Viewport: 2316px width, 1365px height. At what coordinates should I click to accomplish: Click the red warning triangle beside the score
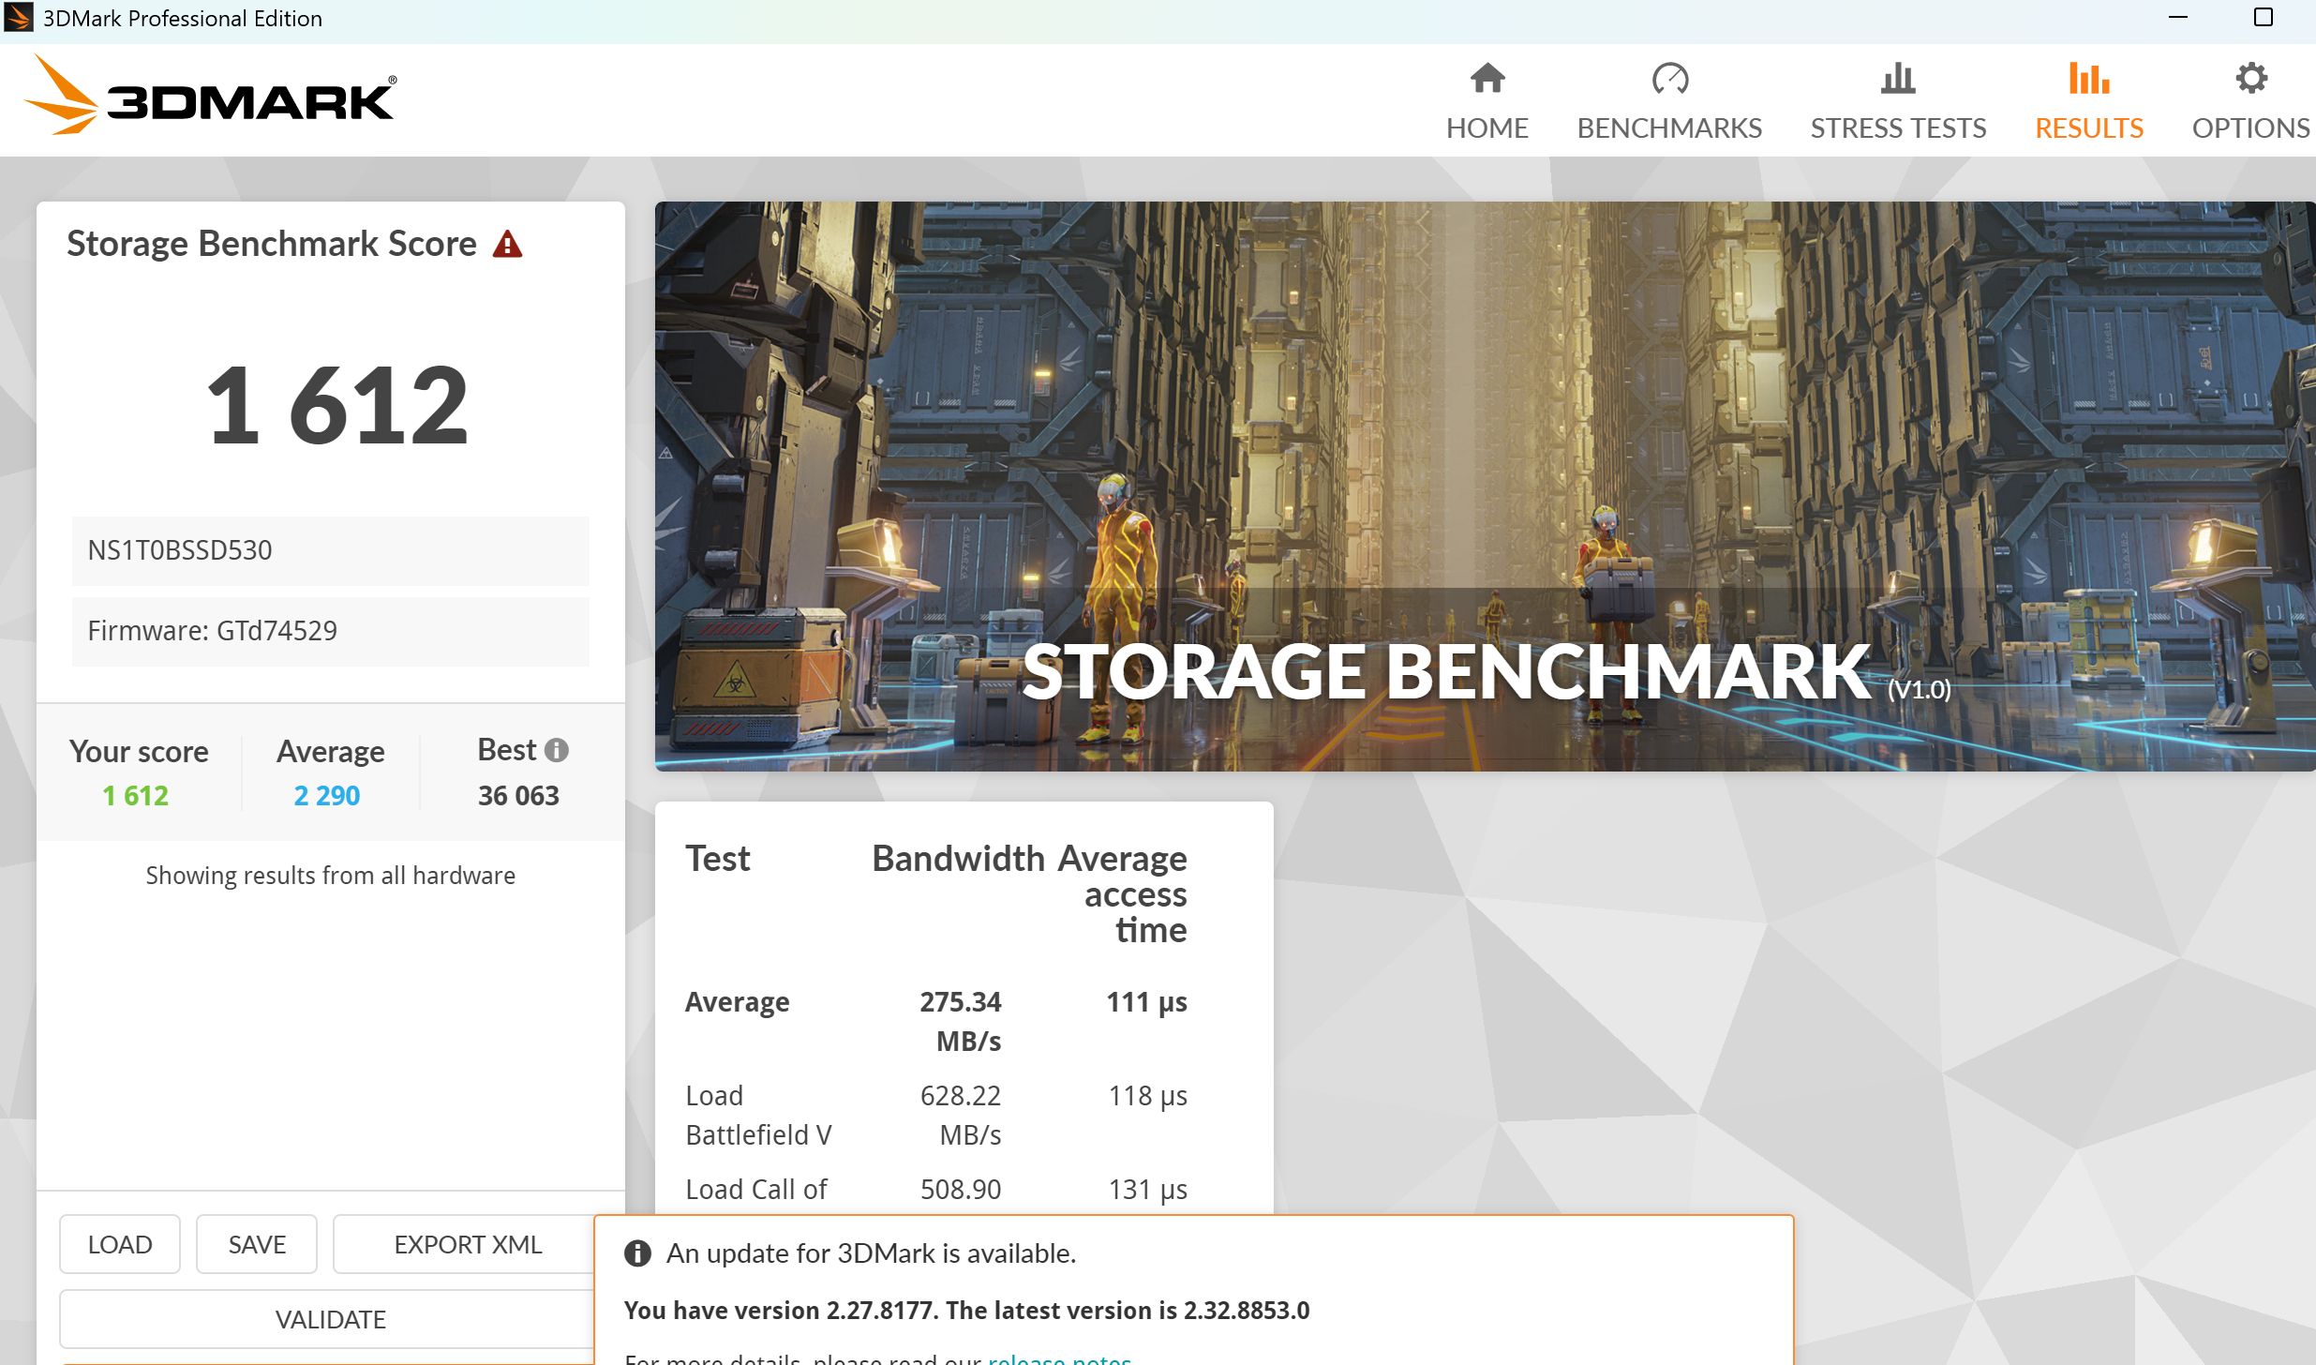507,245
